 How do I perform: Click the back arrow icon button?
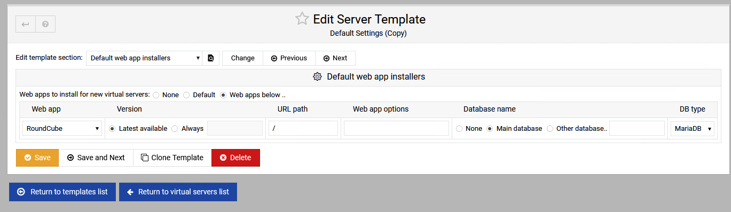pyautogui.click(x=26, y=24)
